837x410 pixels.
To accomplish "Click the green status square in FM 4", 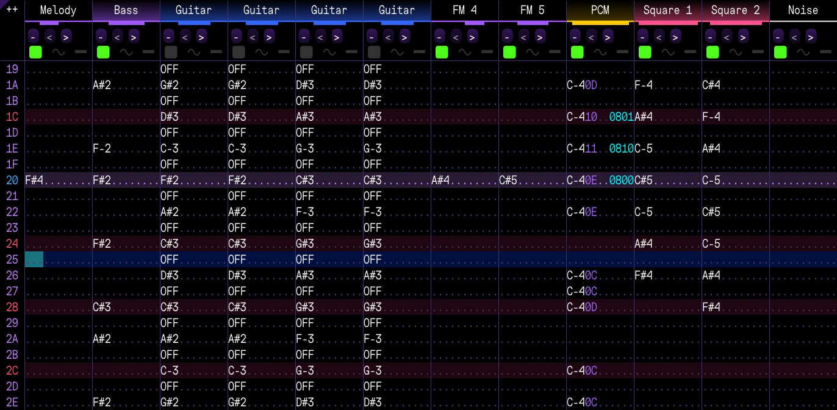I will point(442,52).
